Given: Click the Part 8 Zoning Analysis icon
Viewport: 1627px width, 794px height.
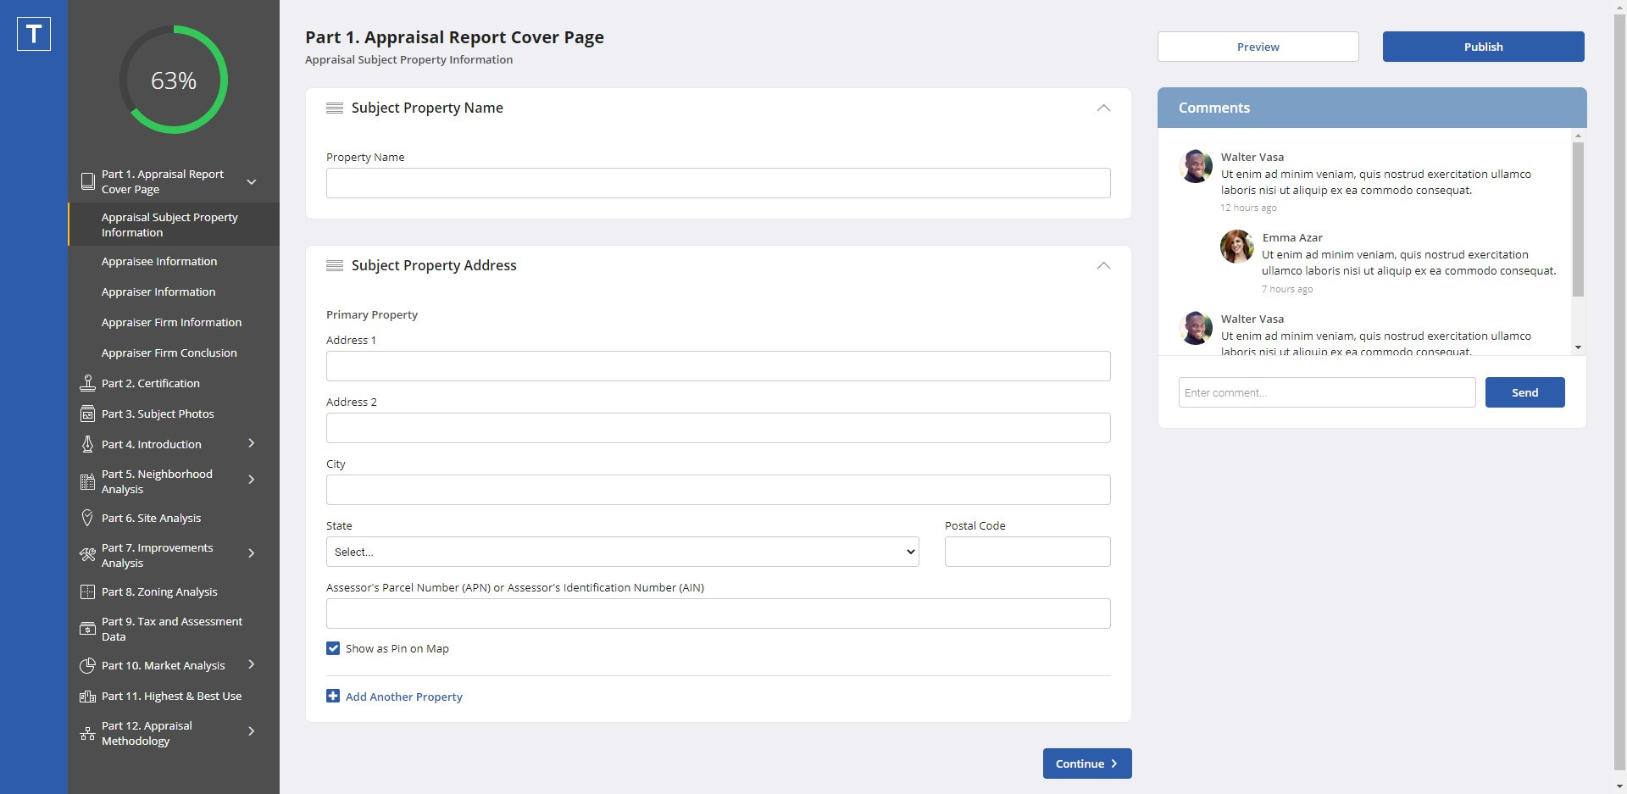Looking at the screenshot, I should (x=87, y=591).
